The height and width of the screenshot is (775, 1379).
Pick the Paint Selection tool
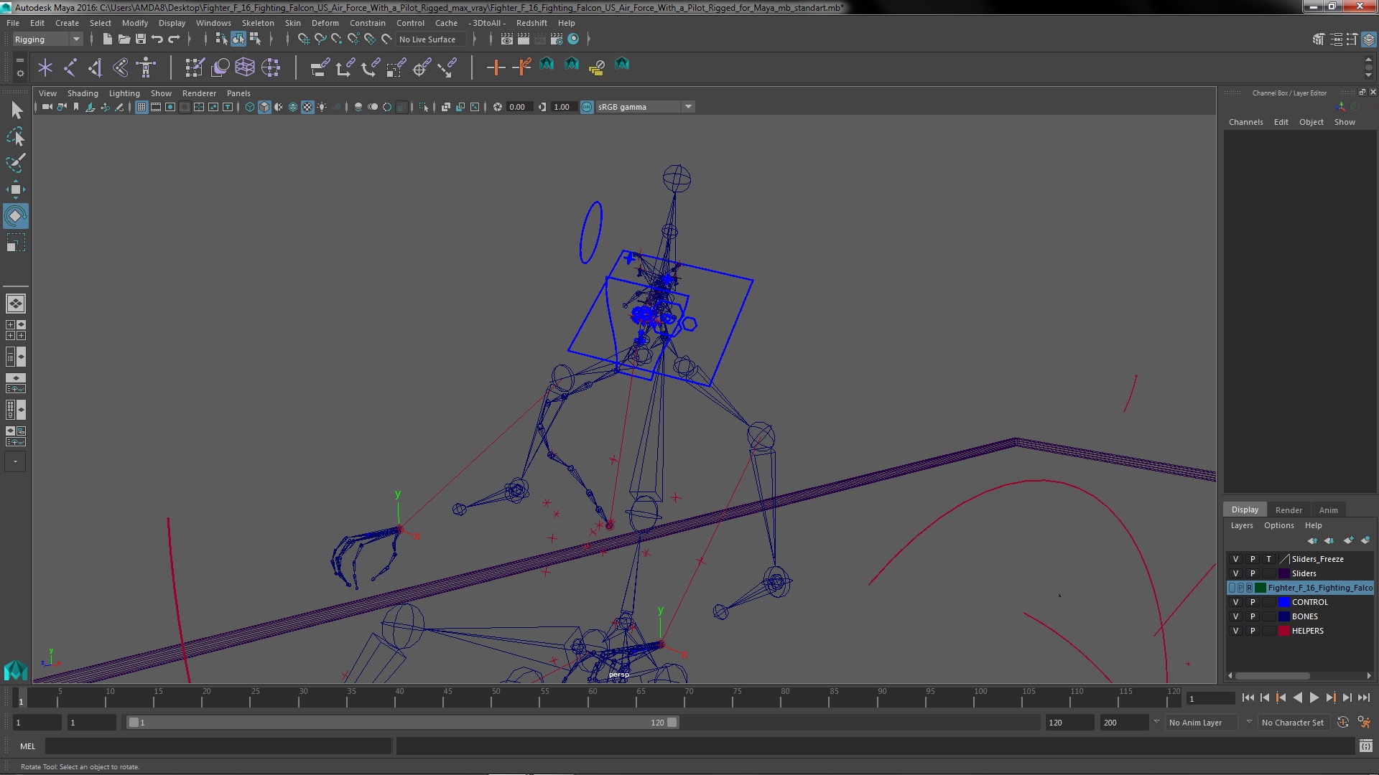click(x=16, y=163)
